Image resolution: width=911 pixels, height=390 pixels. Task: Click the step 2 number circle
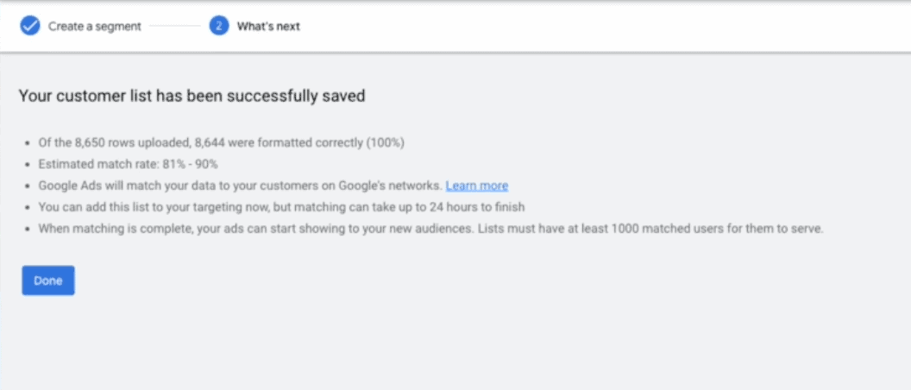[219, 26]
